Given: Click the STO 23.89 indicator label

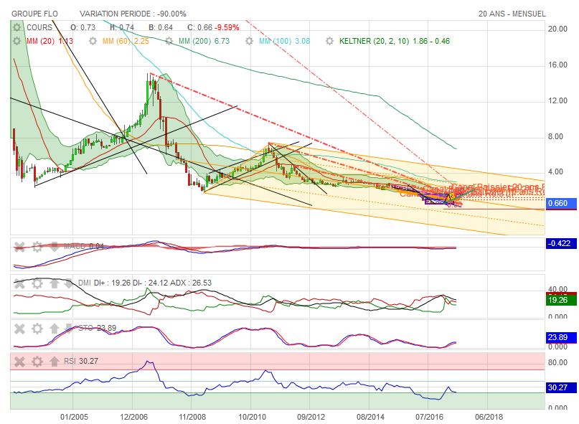Looking at the screenshot, I should pos(98,328).
